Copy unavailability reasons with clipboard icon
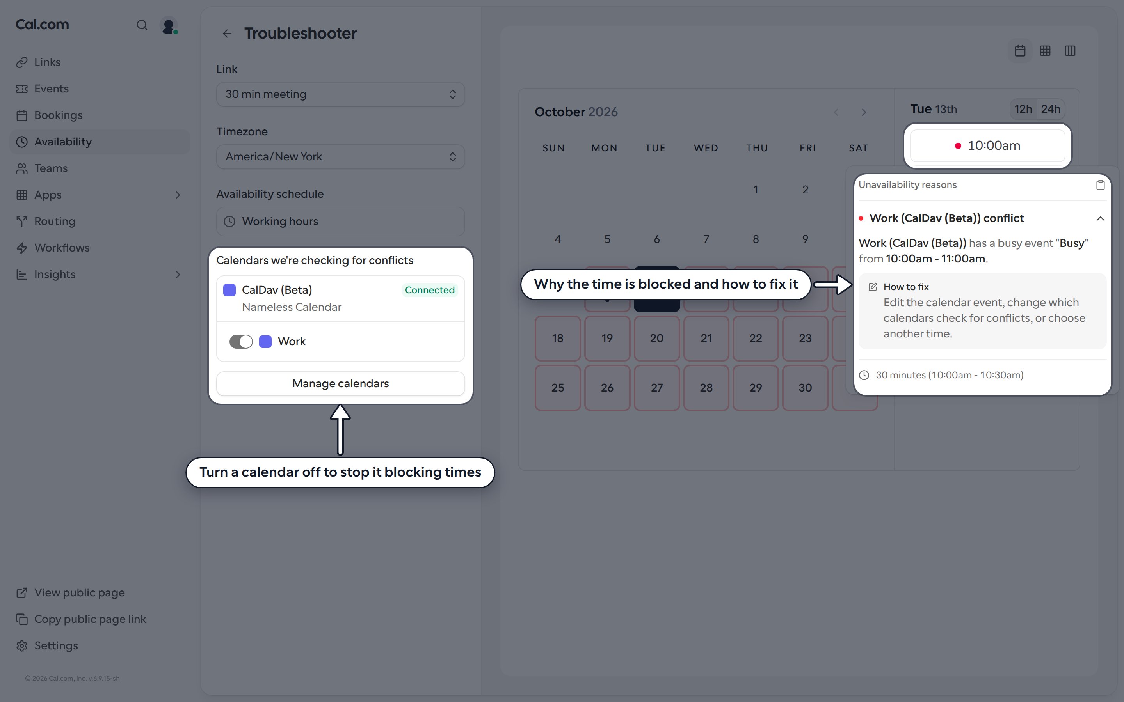Image resolution: width=1124 pixels, height=702 pixels. [x=1100, y=185]
